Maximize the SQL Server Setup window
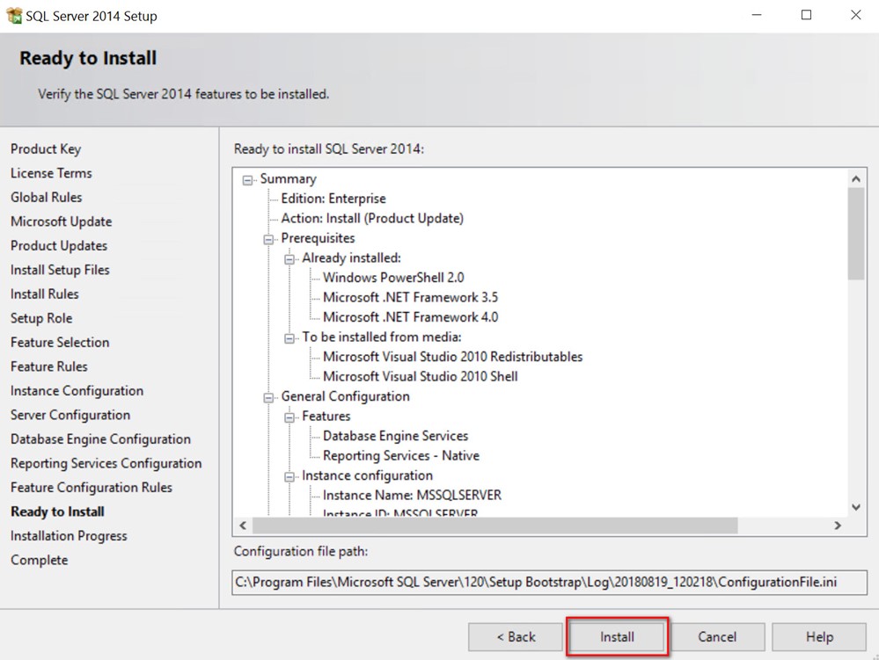879x660 pixels. [806, 15]
